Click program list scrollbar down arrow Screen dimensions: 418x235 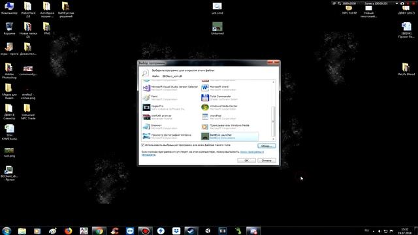[x=273, y=139]
